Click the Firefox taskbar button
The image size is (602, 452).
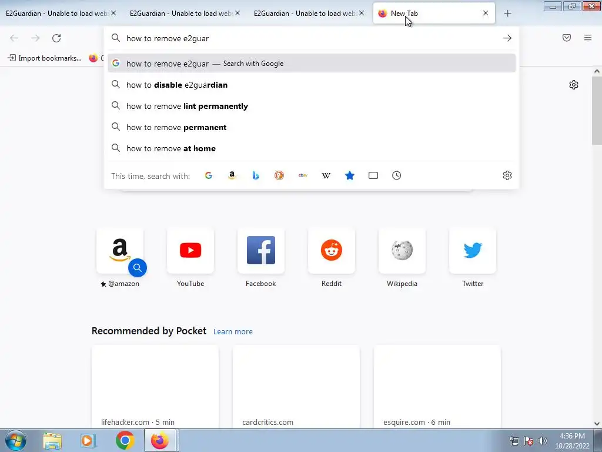click(x=160, y=440)
